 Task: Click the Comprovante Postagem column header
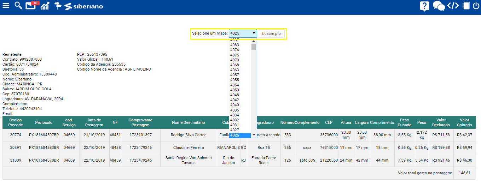pyautogui.click(x=140, y=122)
